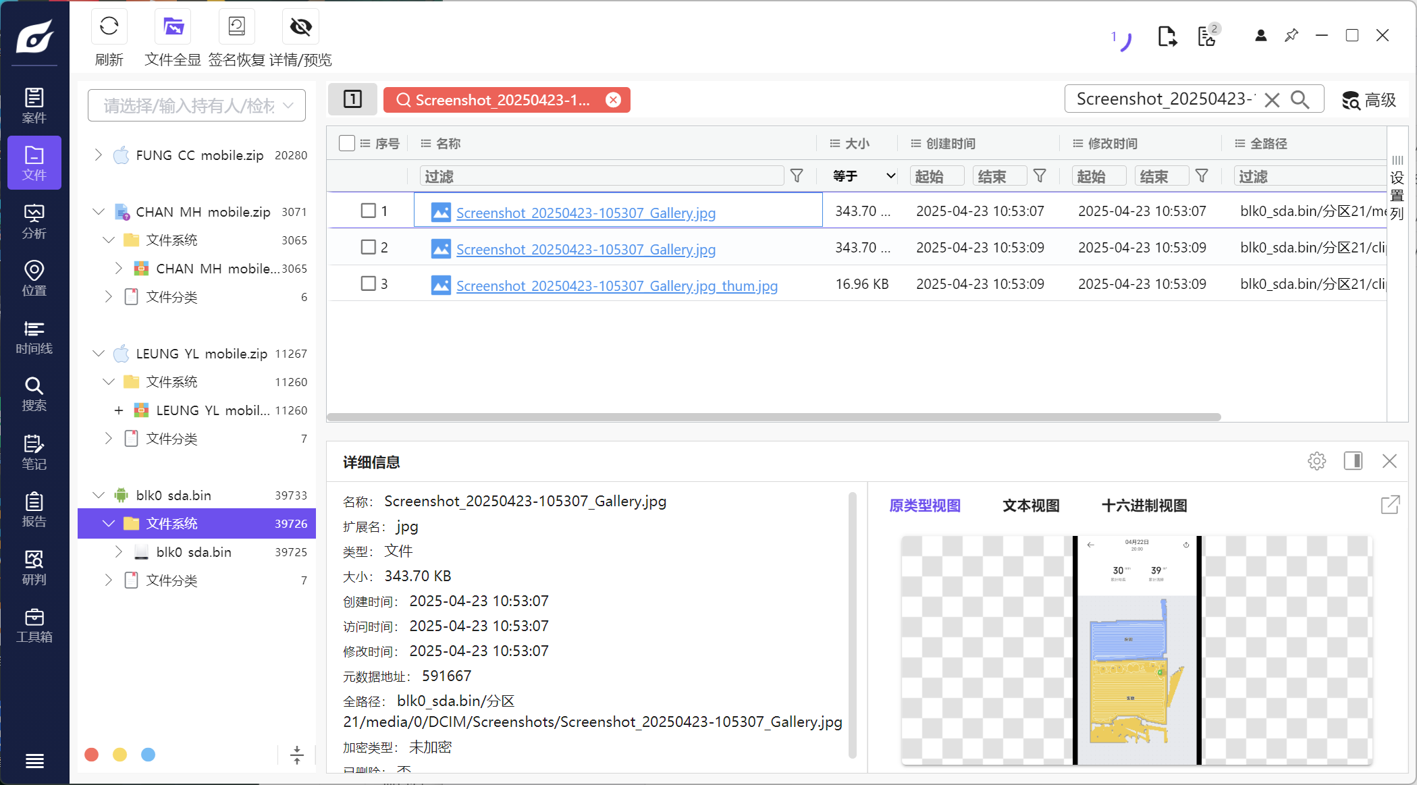Open the 签名恢复 signature recovery tool
This screenshot has width=1417, height=785.
[236, 27]
